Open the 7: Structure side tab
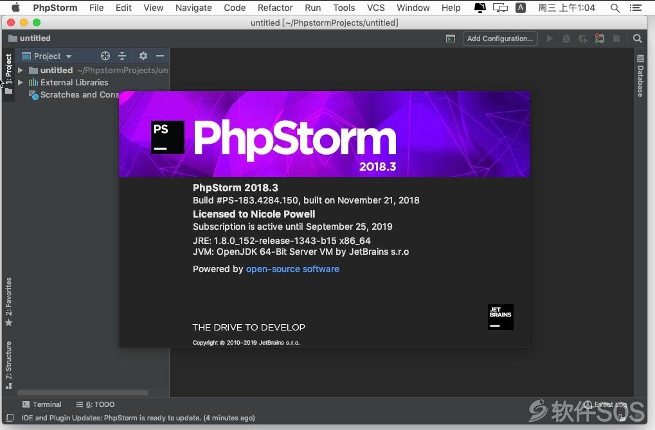 [x=9, y=365]
